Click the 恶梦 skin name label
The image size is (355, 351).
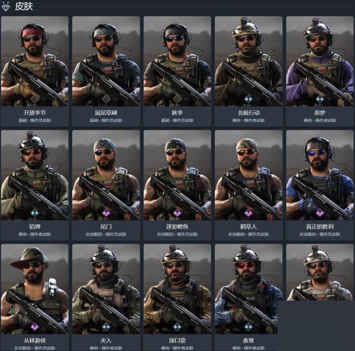[319, 113]
